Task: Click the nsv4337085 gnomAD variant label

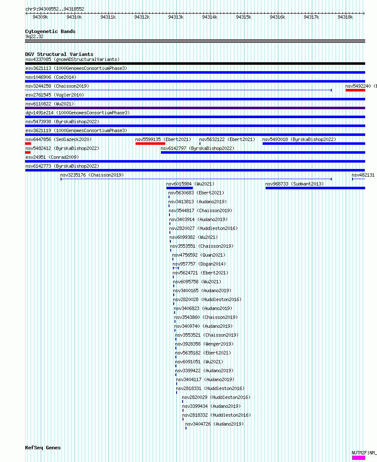Action: point(72,60)
